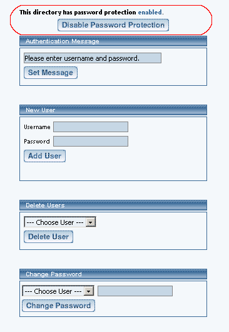
Task: Click the Password label in New User
Action: point(37,142)
